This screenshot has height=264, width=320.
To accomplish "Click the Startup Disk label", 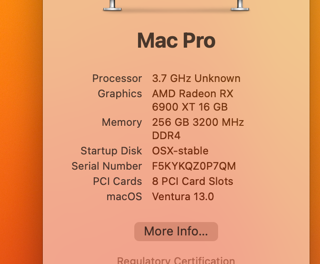I will click(x=111, y=151).
